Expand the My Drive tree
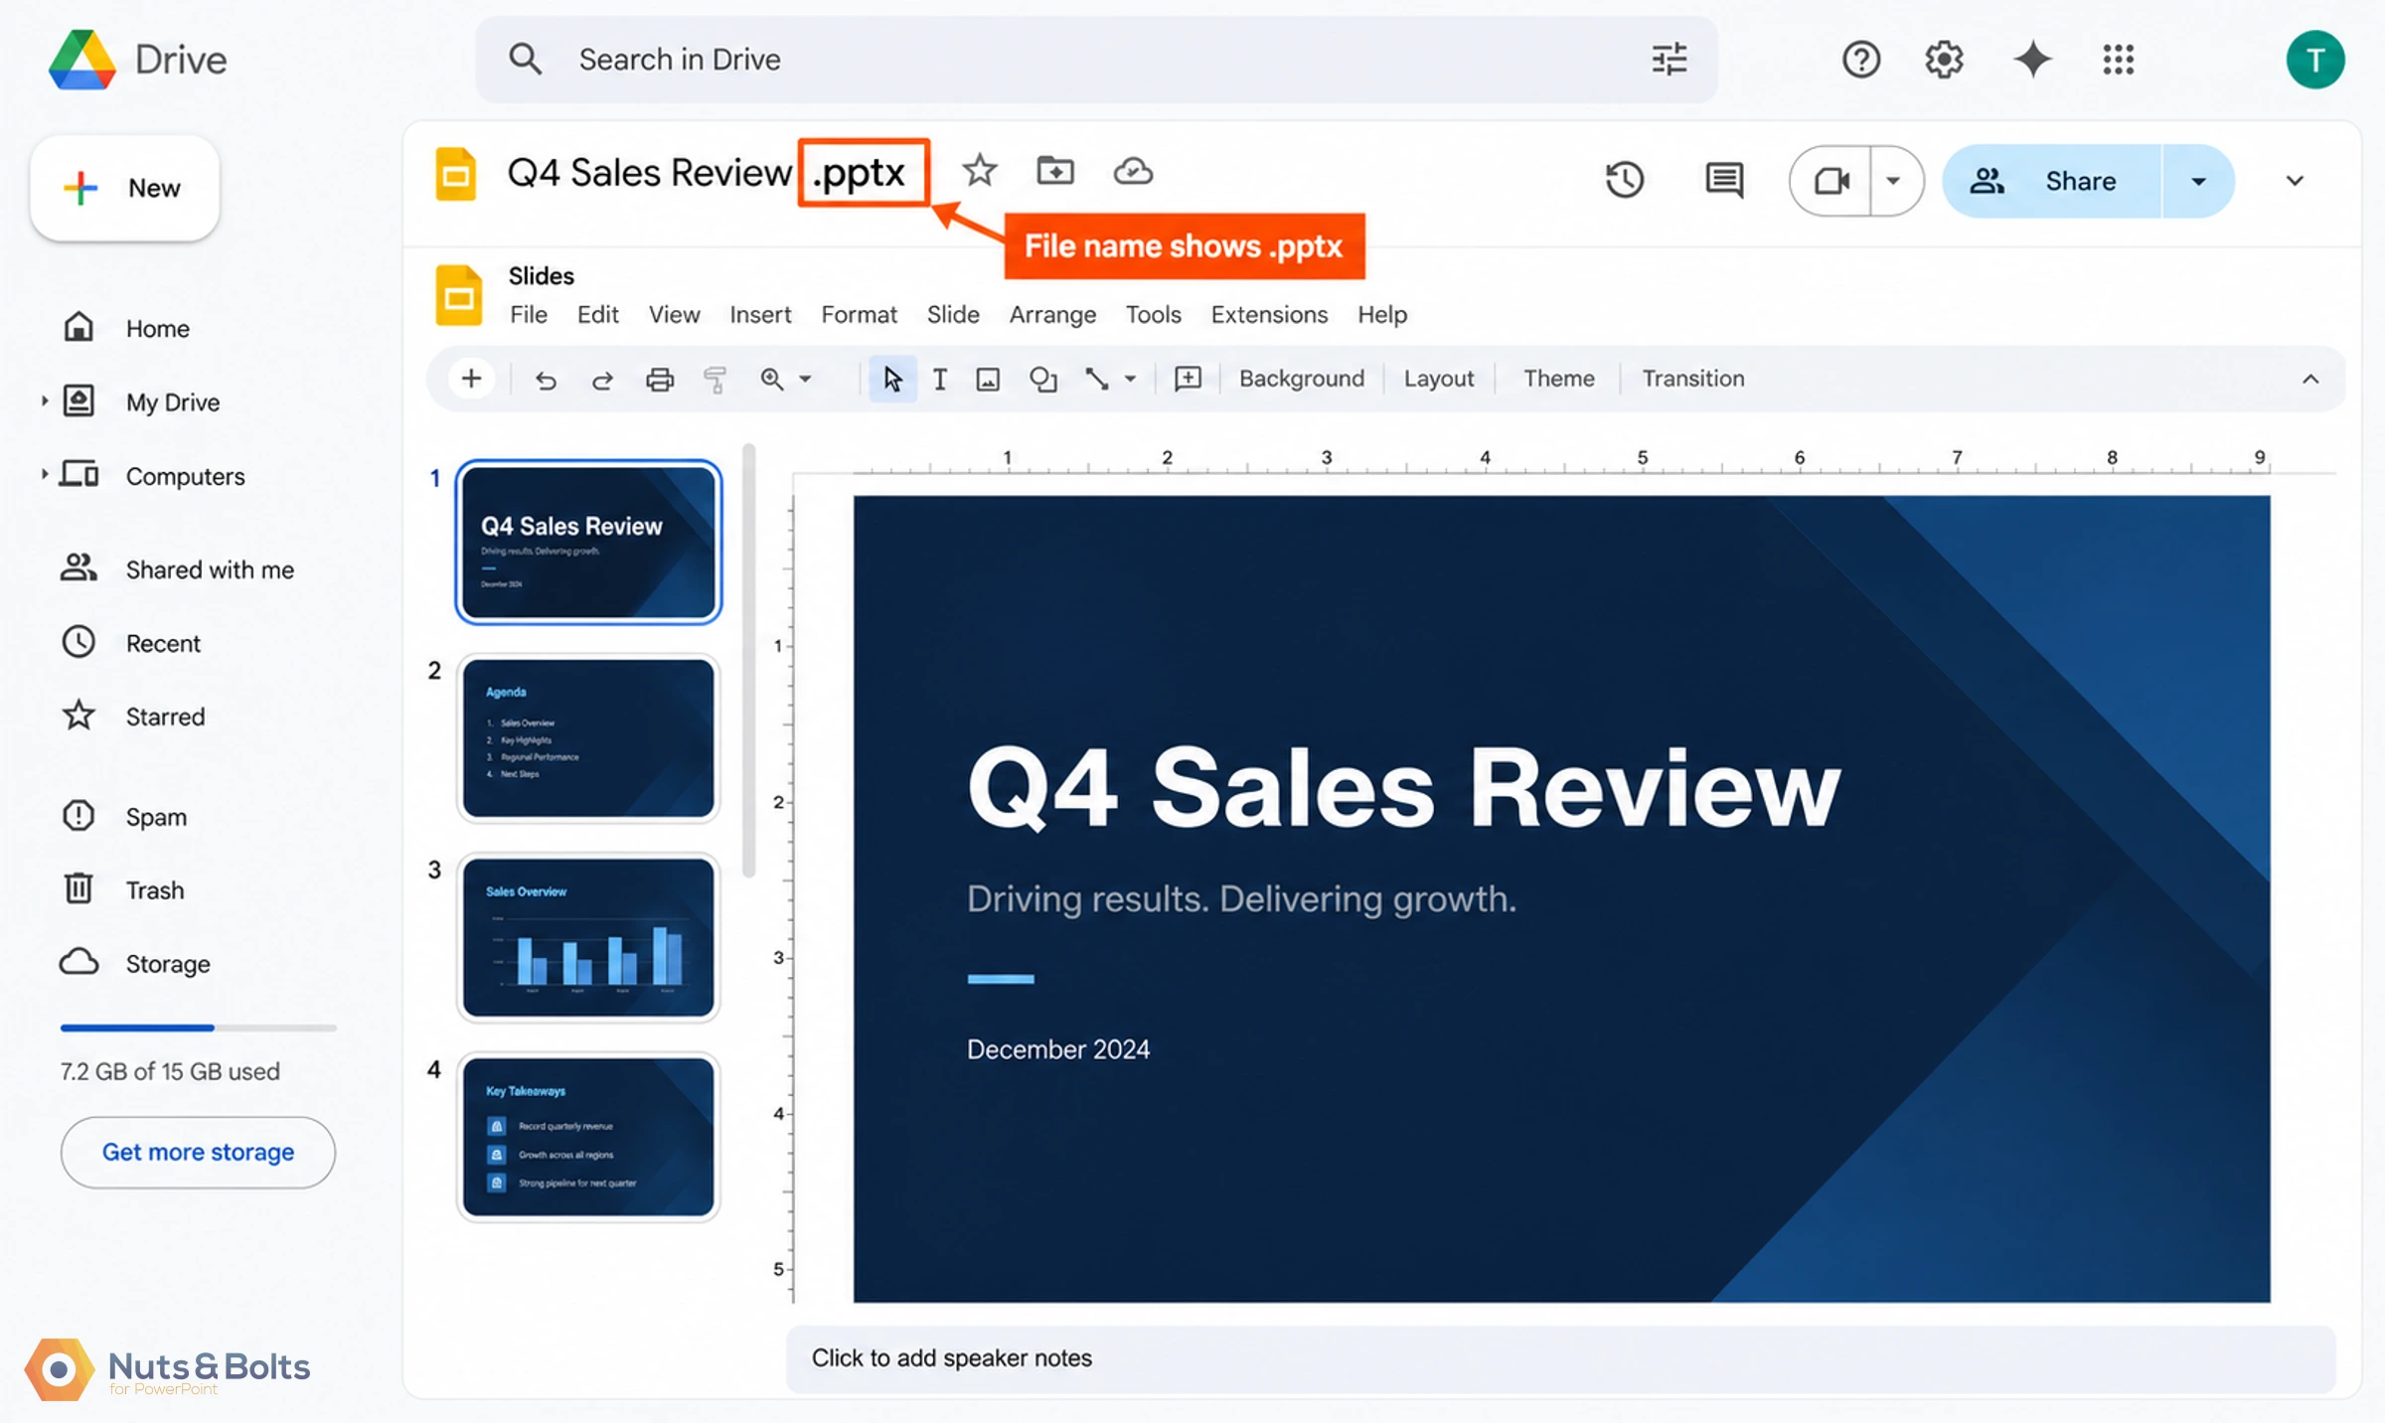Screen dimensions: 2385x1423 click(44, 401)
